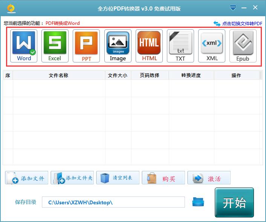Clear list with 清空列表 button
Screen dimensions: 266x222
click(x=118, y=178)
